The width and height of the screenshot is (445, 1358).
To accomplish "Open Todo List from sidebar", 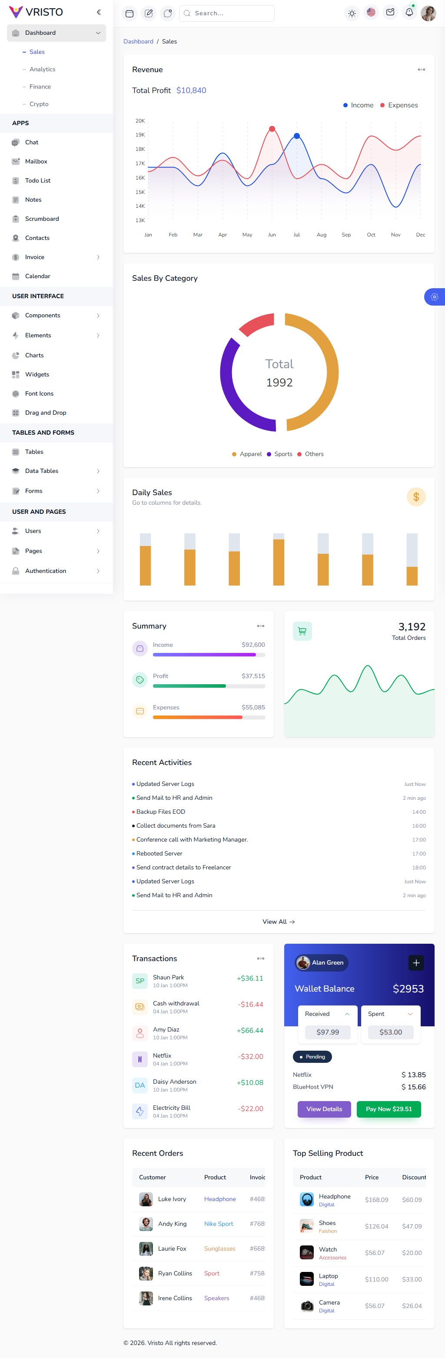I will 56,180.
